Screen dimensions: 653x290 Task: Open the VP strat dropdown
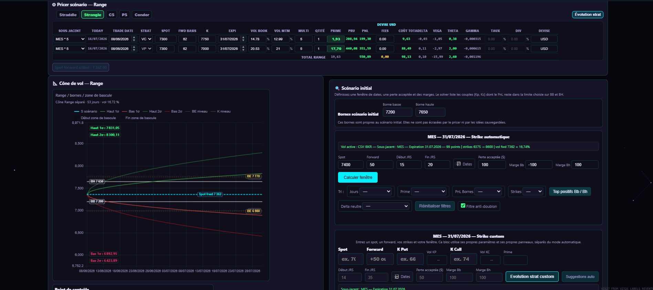[x=146, y=49]
